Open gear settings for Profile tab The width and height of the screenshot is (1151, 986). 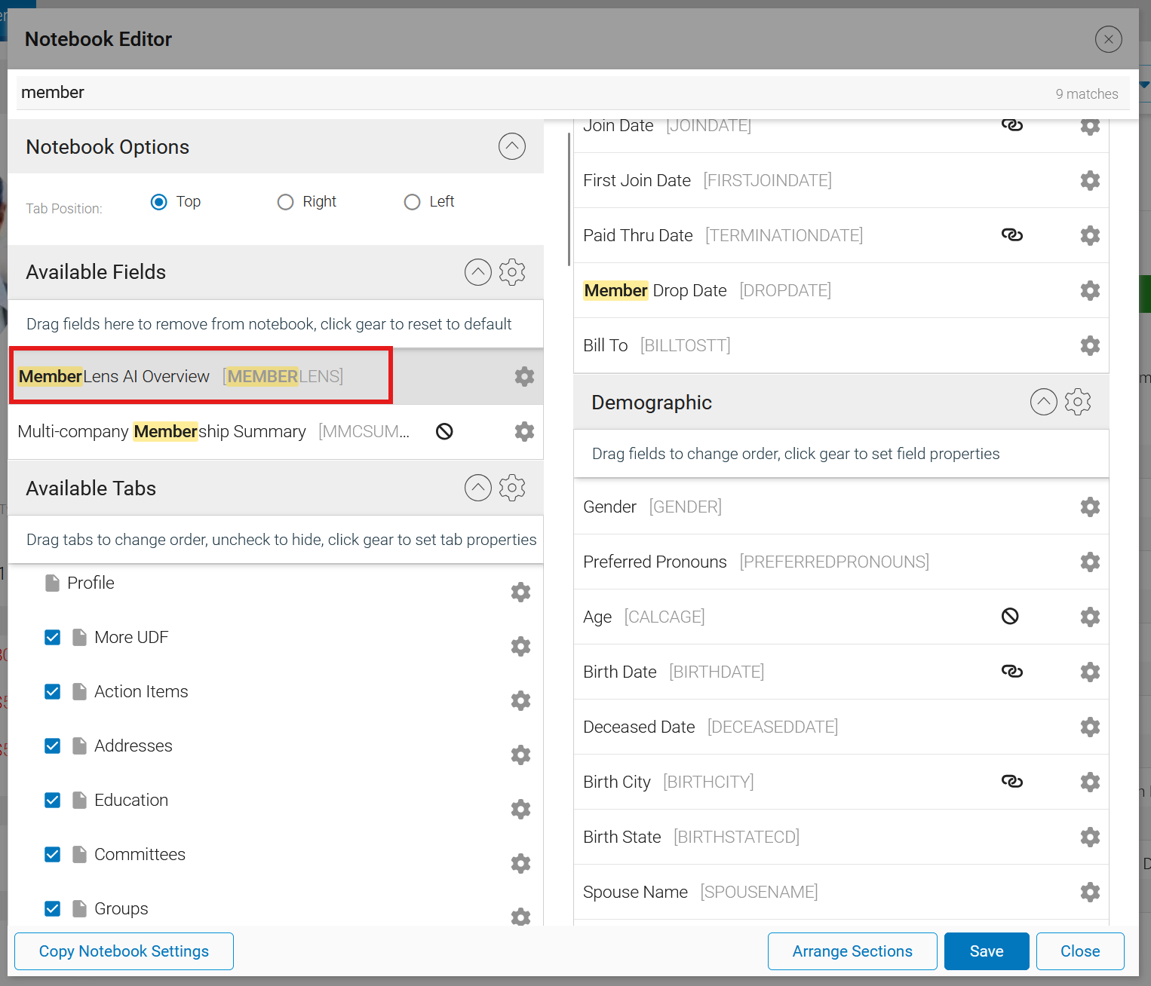pos(520,592)
